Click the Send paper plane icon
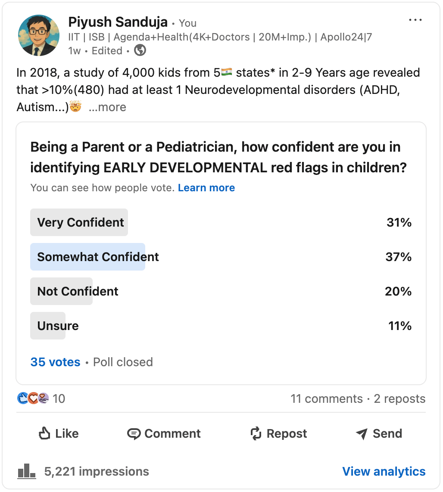This screenshot has height=492, width=443. click(362, 433)
